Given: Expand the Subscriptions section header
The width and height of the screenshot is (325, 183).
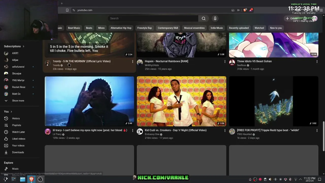Looking at the screenshot, I should point(14,46).
